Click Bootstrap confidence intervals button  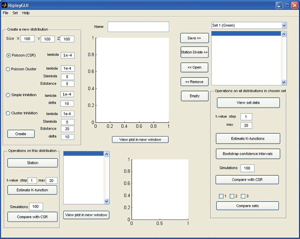(x=248, y=154)
